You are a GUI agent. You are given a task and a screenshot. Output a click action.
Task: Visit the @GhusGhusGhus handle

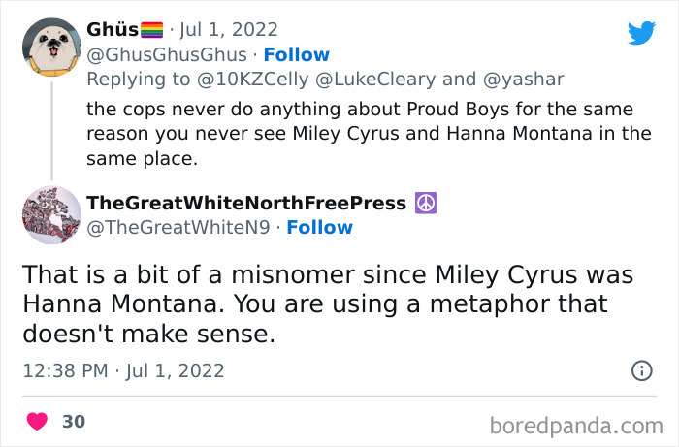(166, 54)
